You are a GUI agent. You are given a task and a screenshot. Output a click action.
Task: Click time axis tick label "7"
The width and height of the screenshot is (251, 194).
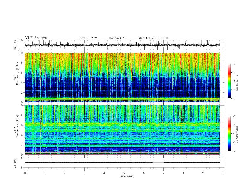point(164,173)
